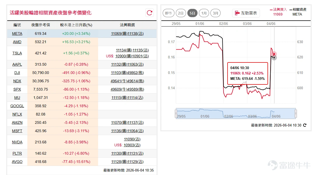
Task: Refresh the night session price table
Action: (150, 13)
